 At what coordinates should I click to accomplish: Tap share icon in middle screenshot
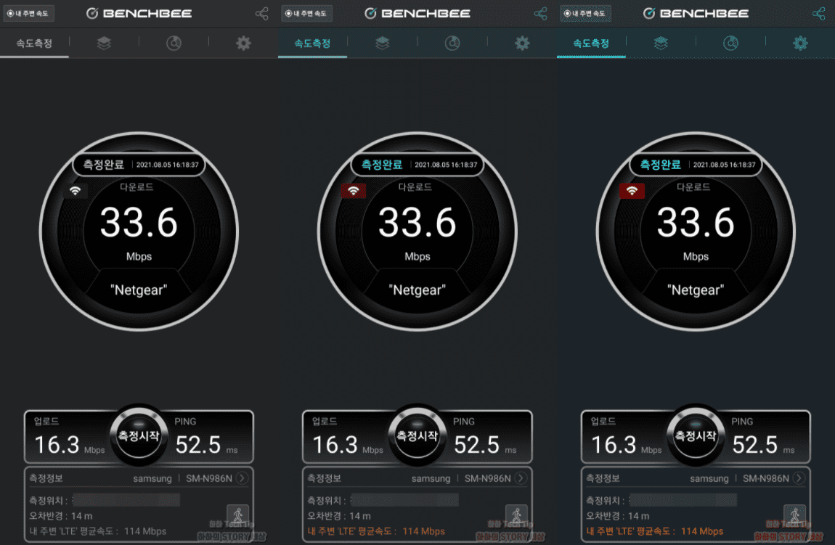click(540, 13)
